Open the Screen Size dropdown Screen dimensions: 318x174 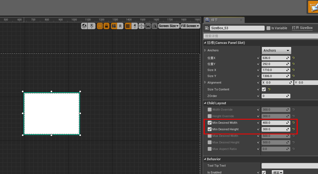(x=169, y=26)
